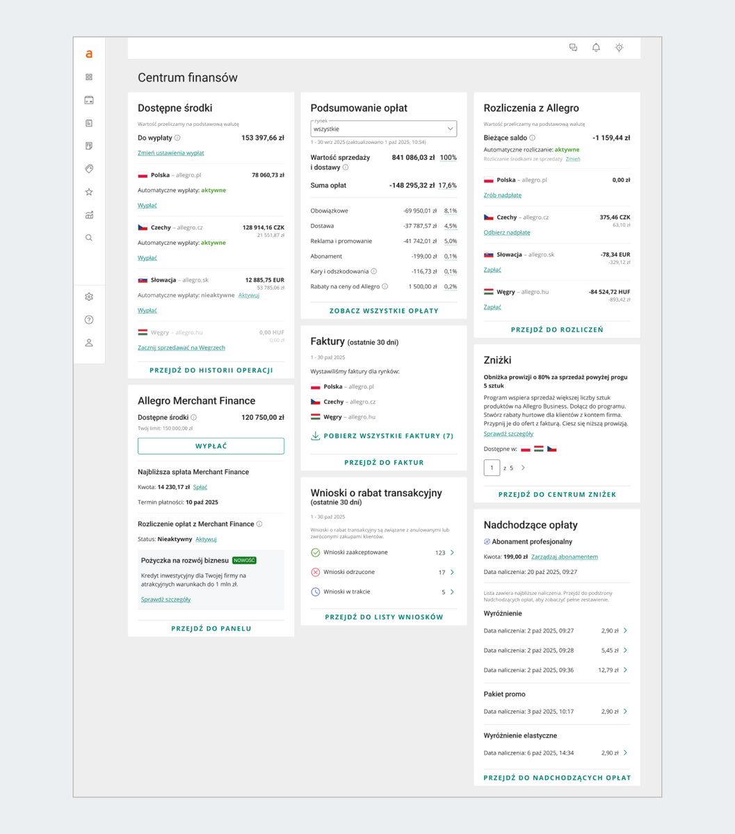735x834 pixels.
Task: Click info icon next to Kary i odszkodowania
Action: click(x=374, y=272)
